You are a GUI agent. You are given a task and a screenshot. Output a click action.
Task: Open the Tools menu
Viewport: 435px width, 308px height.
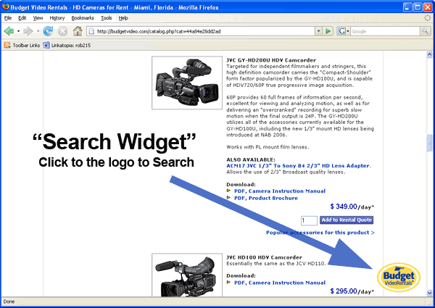(x=107, y=18)
